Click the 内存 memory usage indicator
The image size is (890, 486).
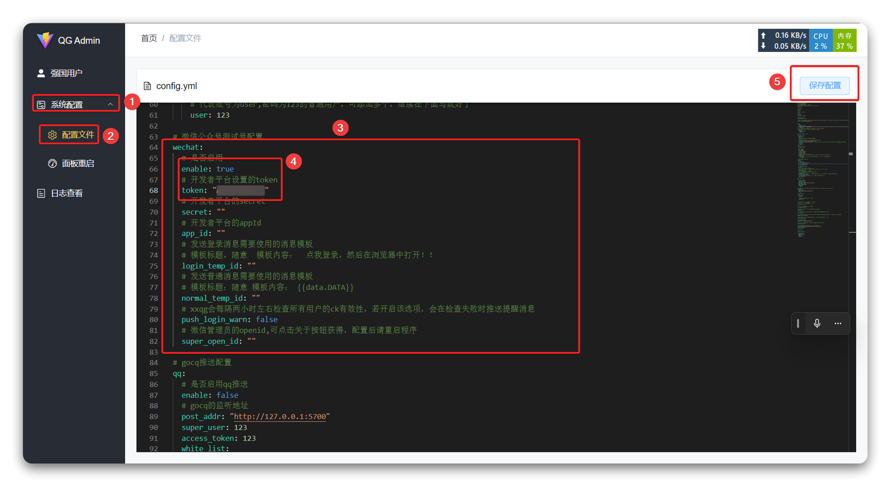844,41
